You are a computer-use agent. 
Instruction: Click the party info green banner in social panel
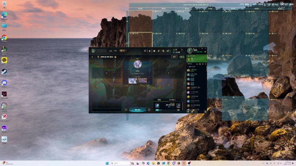pos(196,58)
